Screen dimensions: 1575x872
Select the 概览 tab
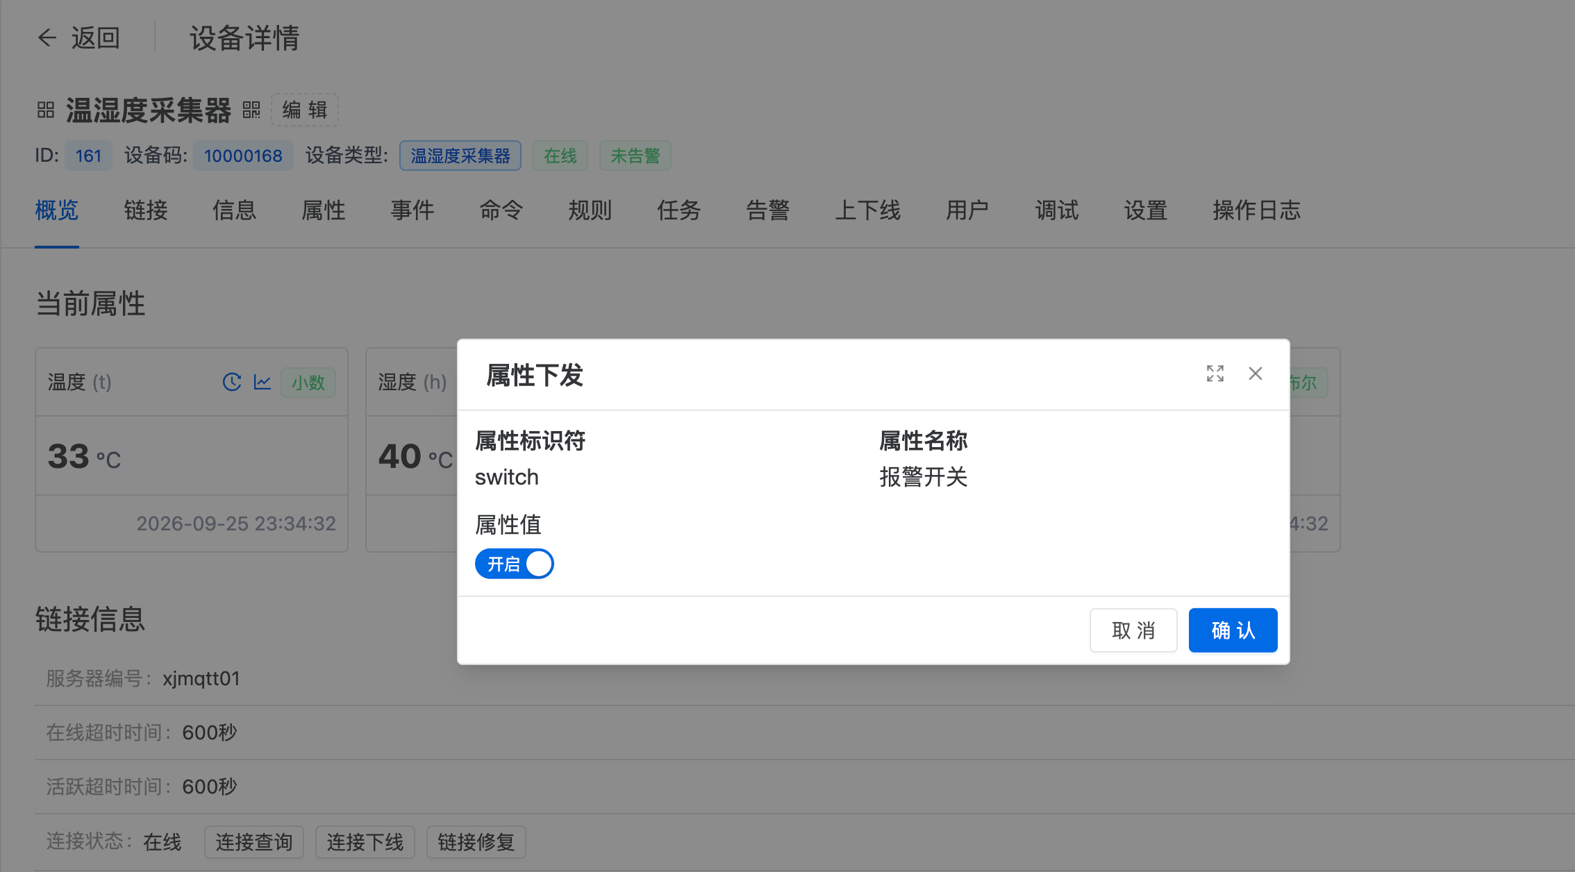57,210
